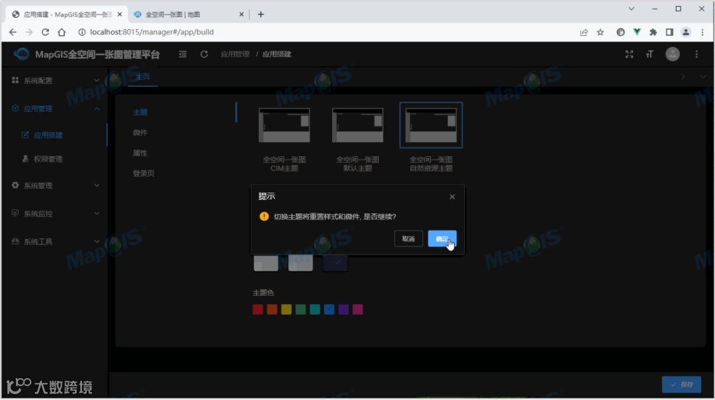Switch to the 主页 tab

coord(143,77)
